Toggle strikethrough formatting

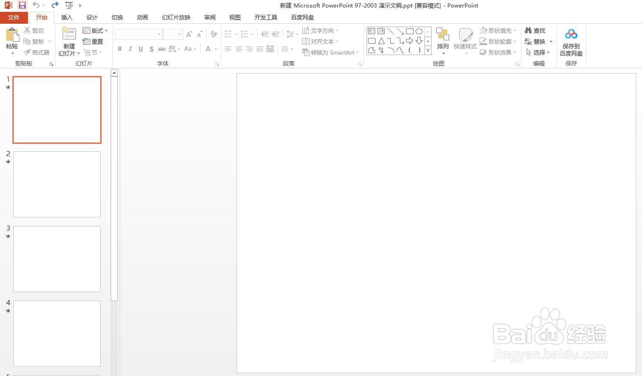[x=162, y=49]
